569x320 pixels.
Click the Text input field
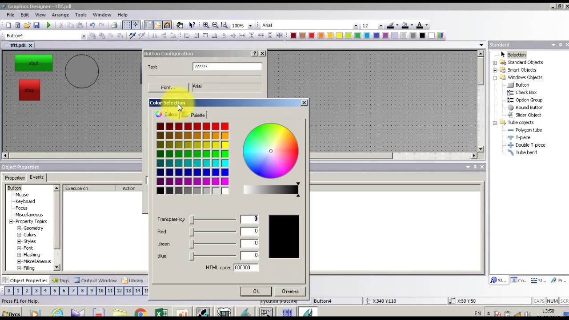(x=227, y=67)
